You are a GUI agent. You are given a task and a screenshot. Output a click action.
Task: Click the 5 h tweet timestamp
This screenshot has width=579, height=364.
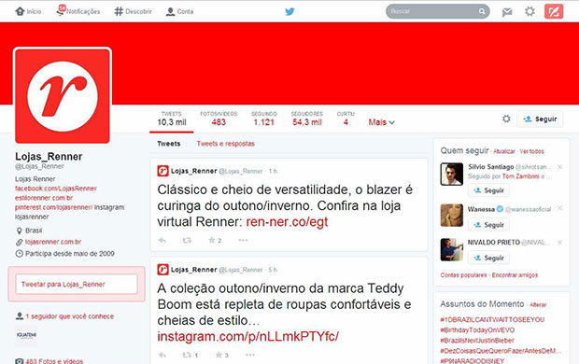tap(273, 270)
